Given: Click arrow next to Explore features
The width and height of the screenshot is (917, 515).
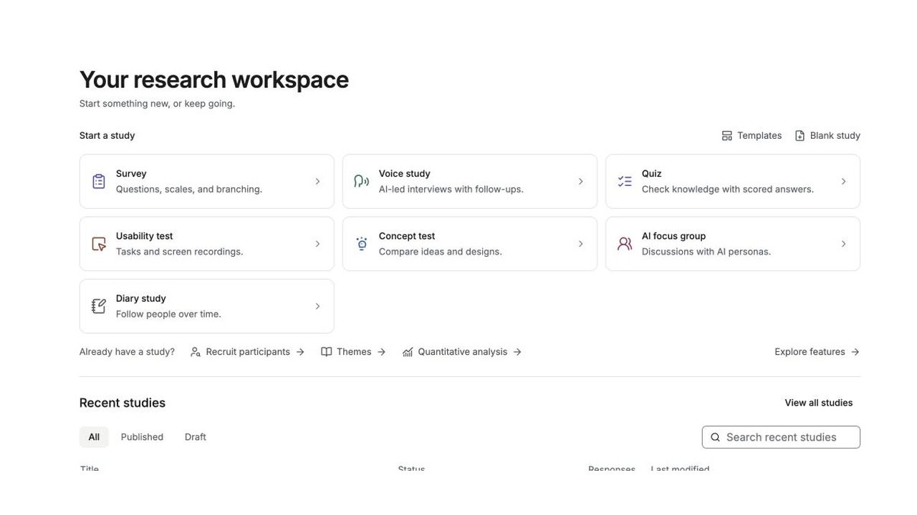Looking at the screenshot, I should point(855,352).
